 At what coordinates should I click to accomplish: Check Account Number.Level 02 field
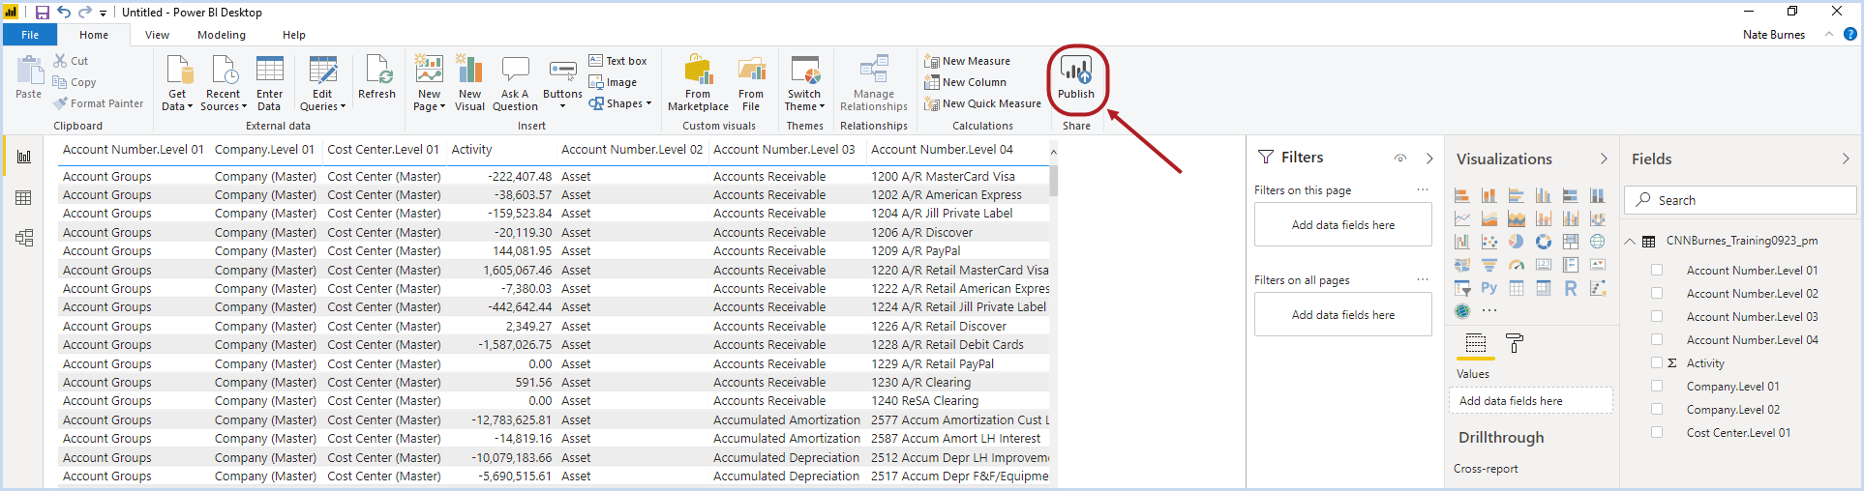tap(1656, 294)
